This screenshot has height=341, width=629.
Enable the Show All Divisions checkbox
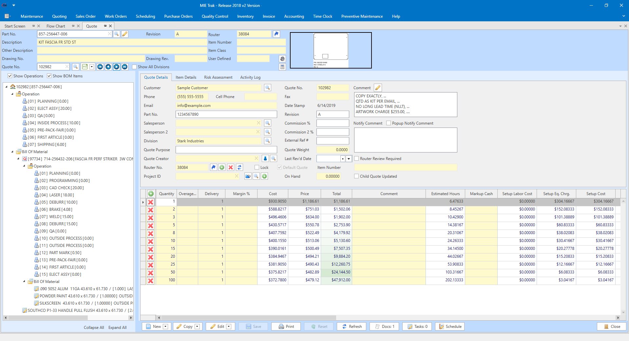(134, 67)
